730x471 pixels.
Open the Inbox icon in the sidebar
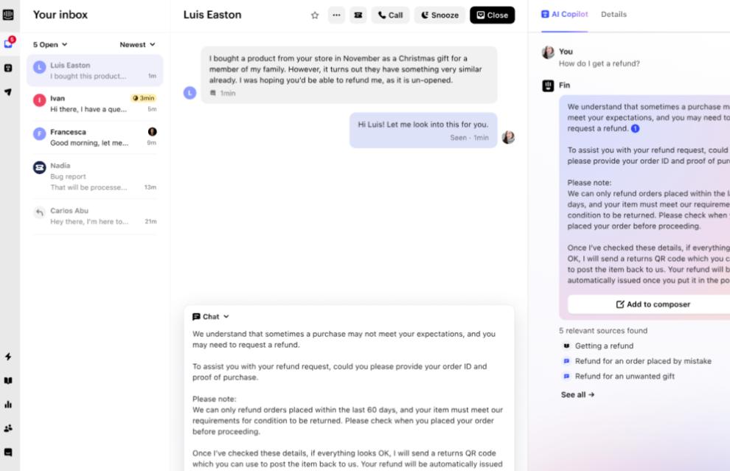point(8,41)
